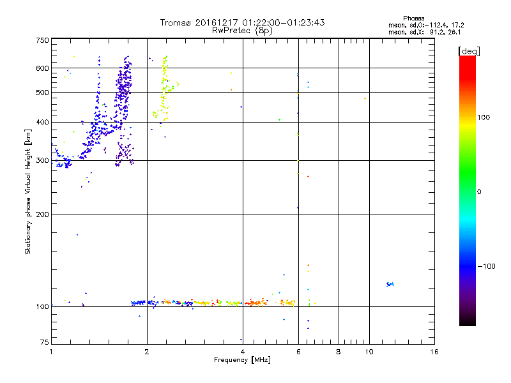The image size is (511, 383).
Task: Click the y-axis "600" tick label
Action: [x=42, y=68]
